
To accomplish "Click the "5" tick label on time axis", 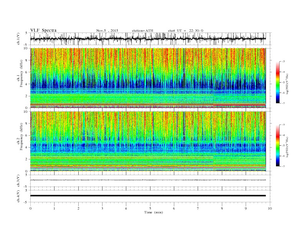I will pyautogui.click(x=150, y=208).
